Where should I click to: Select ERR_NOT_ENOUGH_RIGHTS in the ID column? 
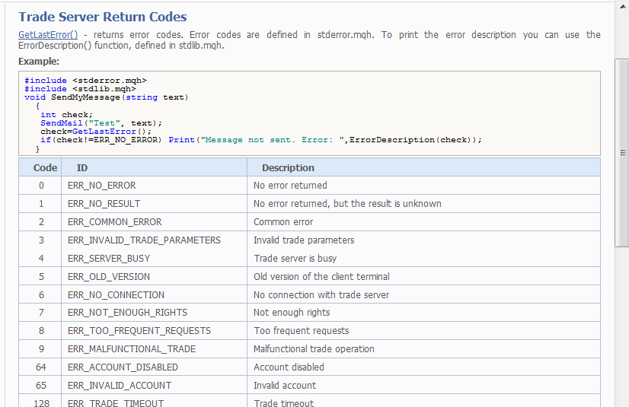(127, 313)
